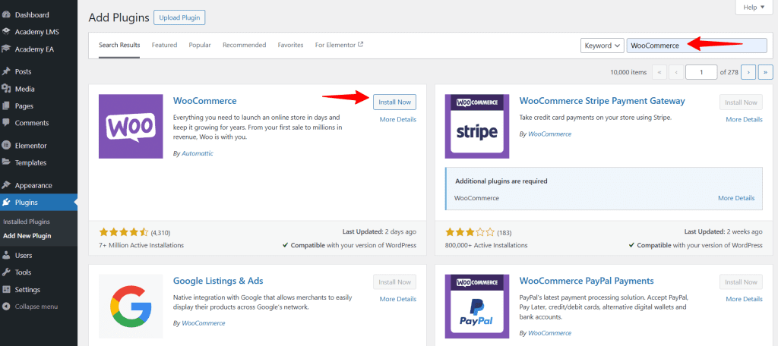Click the Tools wrench icon

tap(6, 272)
